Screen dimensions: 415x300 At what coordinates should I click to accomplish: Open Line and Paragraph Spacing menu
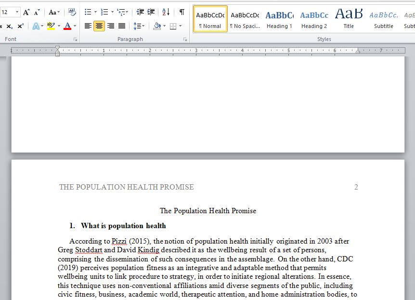(139, 26)
